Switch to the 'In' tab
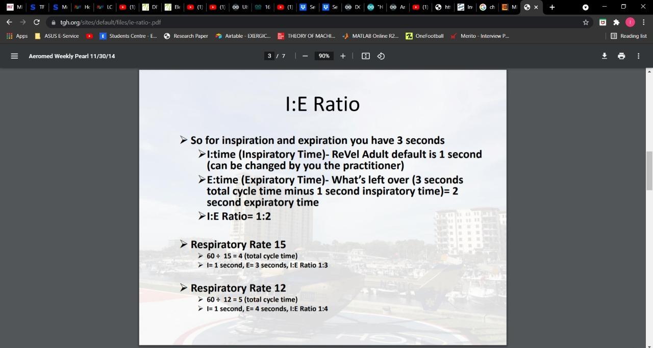 click(464, 7)
